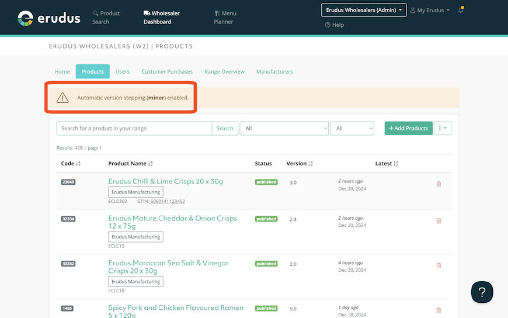The height and width of the screenshot is (318, 508).
Task: Click supplier code ECLC302
Action: pyautogui.click(x=117, y=201)
